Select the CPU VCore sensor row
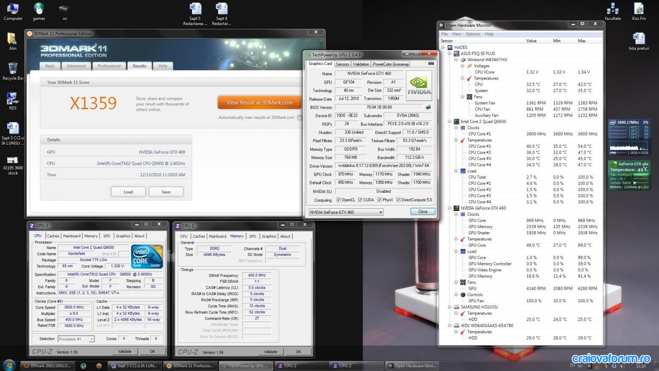Image resolution: width=659 pixels, height=371 pixels. click(521, 72)
